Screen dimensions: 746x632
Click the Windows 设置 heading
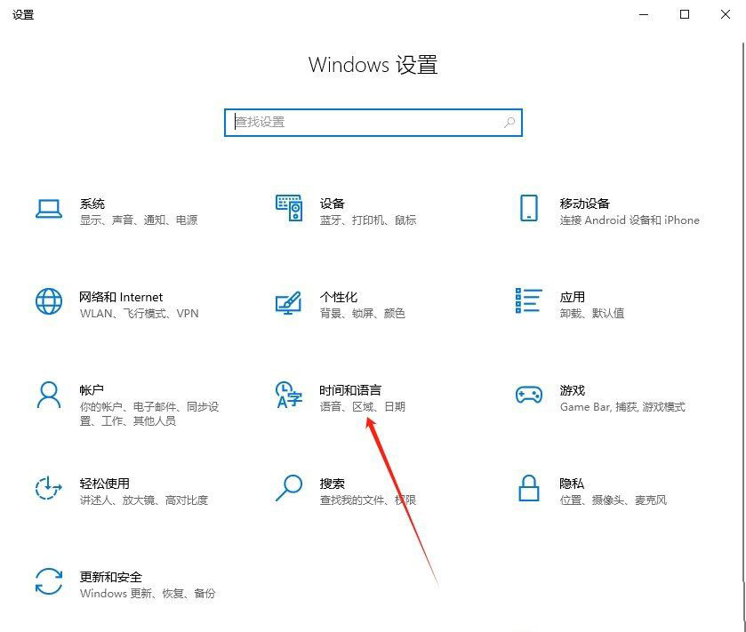pyautogui.click(x=373, y=65)
